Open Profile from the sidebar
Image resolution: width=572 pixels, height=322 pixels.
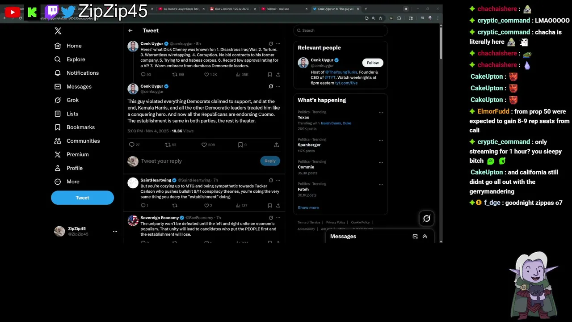pyautogui.click(x=68, y=168)
